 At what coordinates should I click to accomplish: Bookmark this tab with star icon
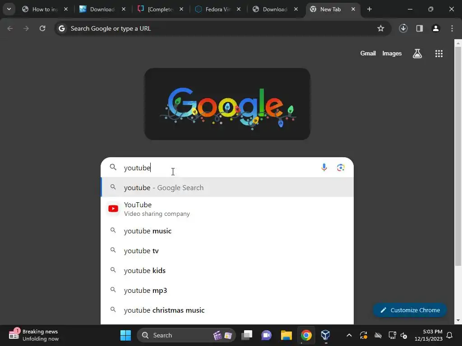(381, 28)
